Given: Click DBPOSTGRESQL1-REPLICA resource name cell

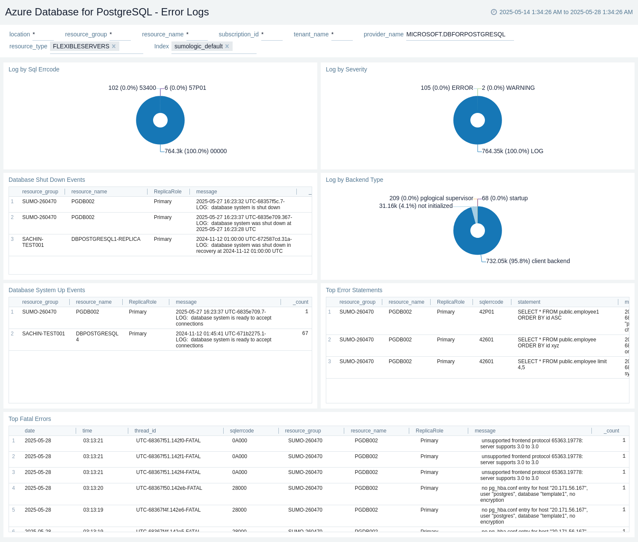Looking at the screenshot, I should 106,239.
